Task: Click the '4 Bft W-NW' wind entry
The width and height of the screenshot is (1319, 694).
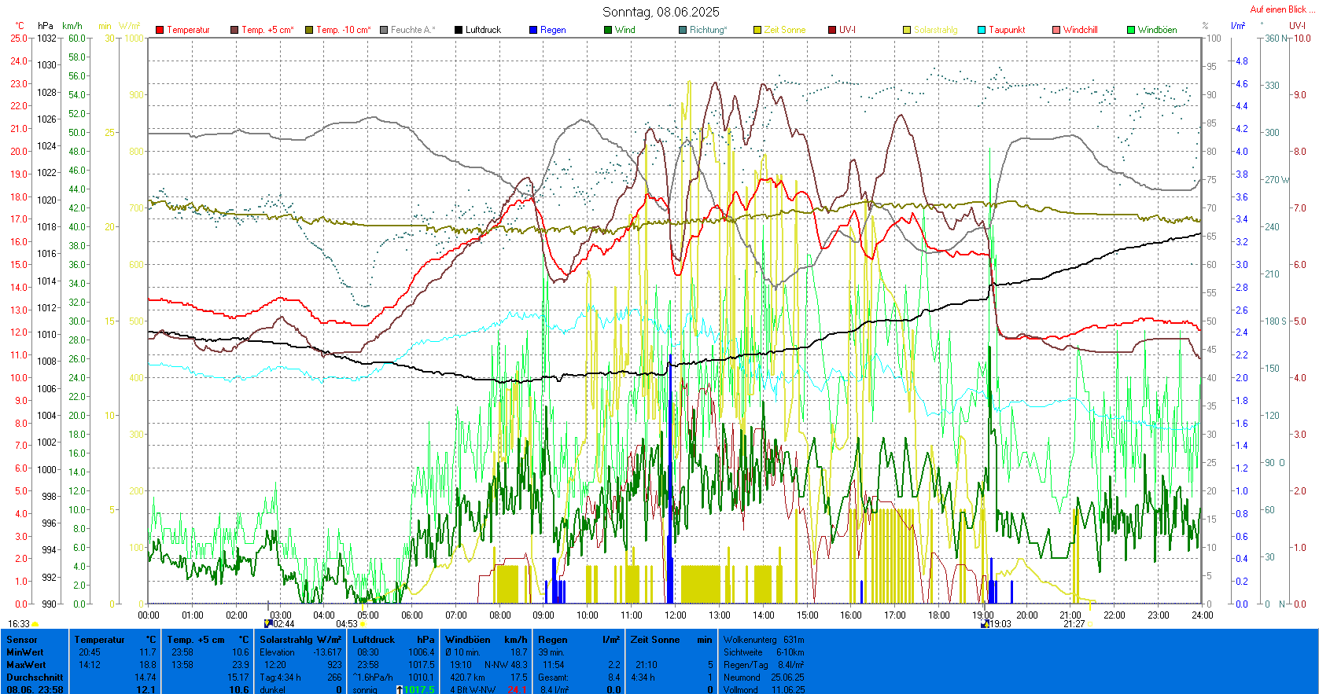Action: point(473,689)
